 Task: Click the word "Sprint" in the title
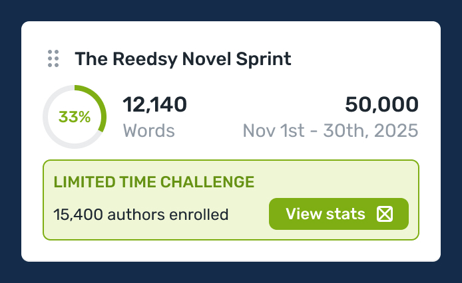(x=264, y=58)
